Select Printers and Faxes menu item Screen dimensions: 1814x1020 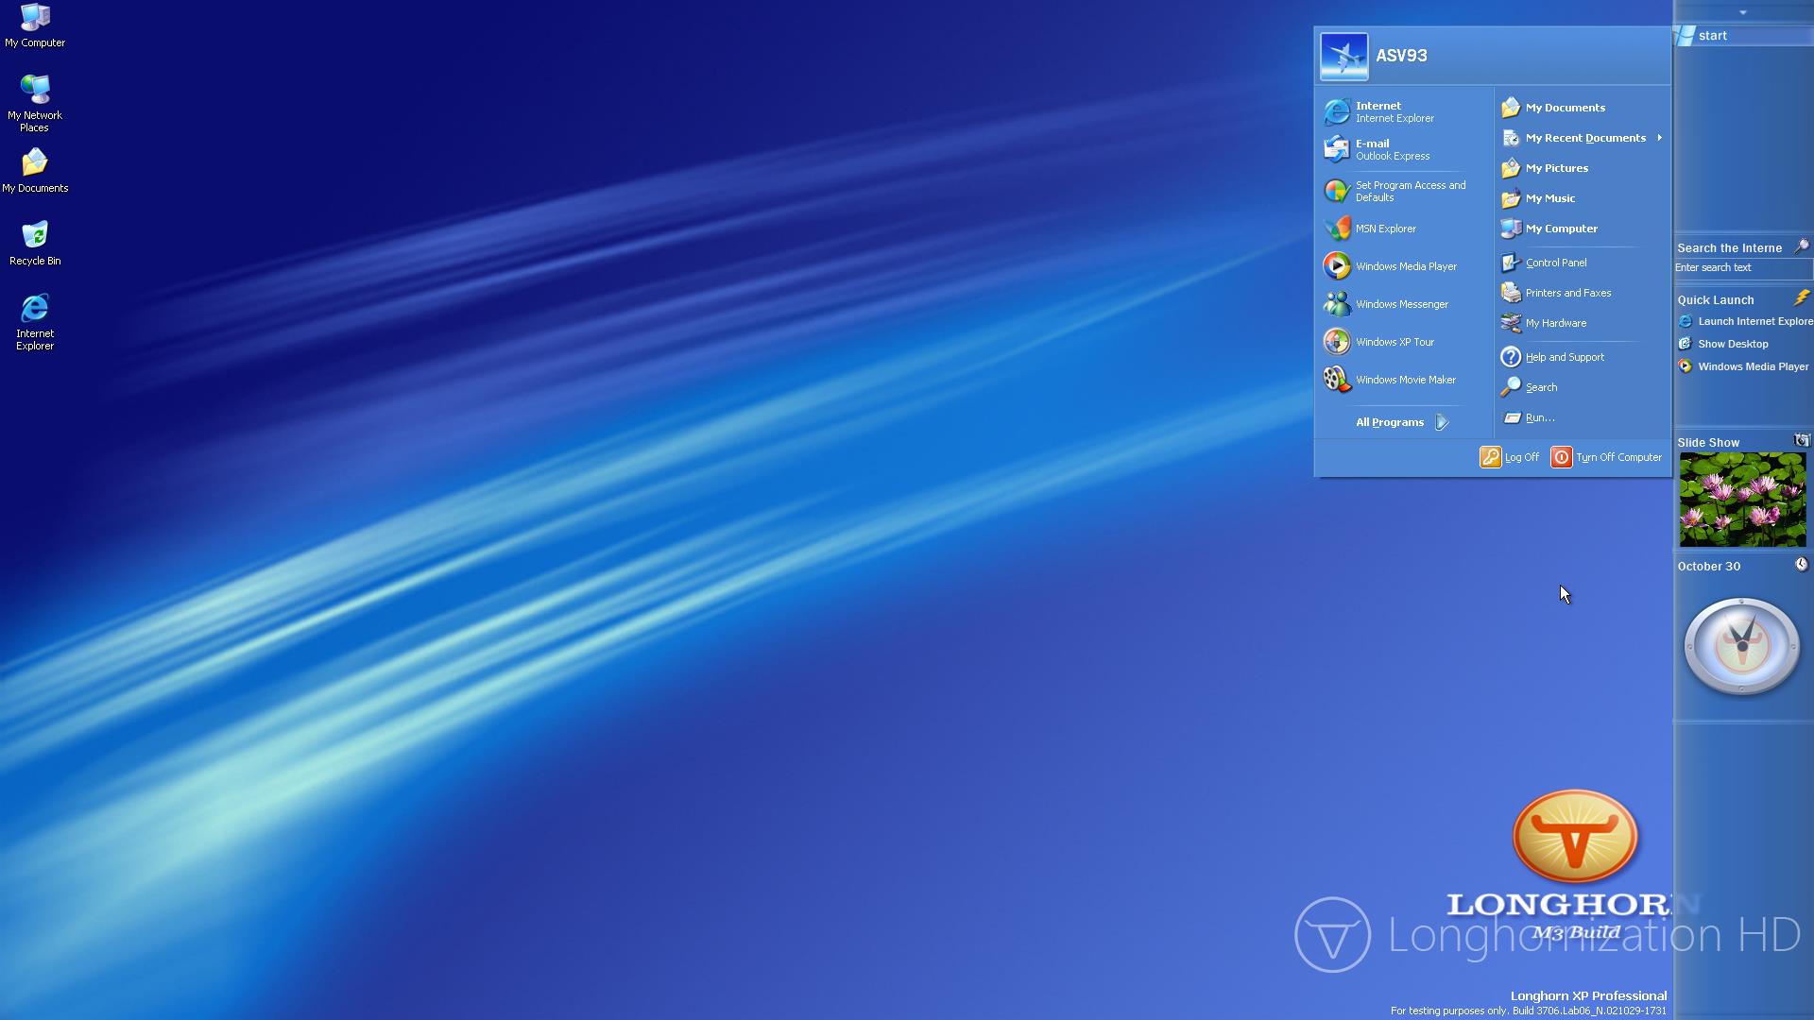click(1567, 293)
